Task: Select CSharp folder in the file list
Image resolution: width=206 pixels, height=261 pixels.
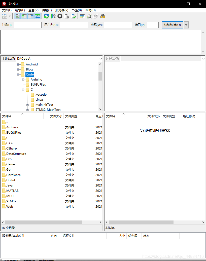Action: tap(12, 148)
